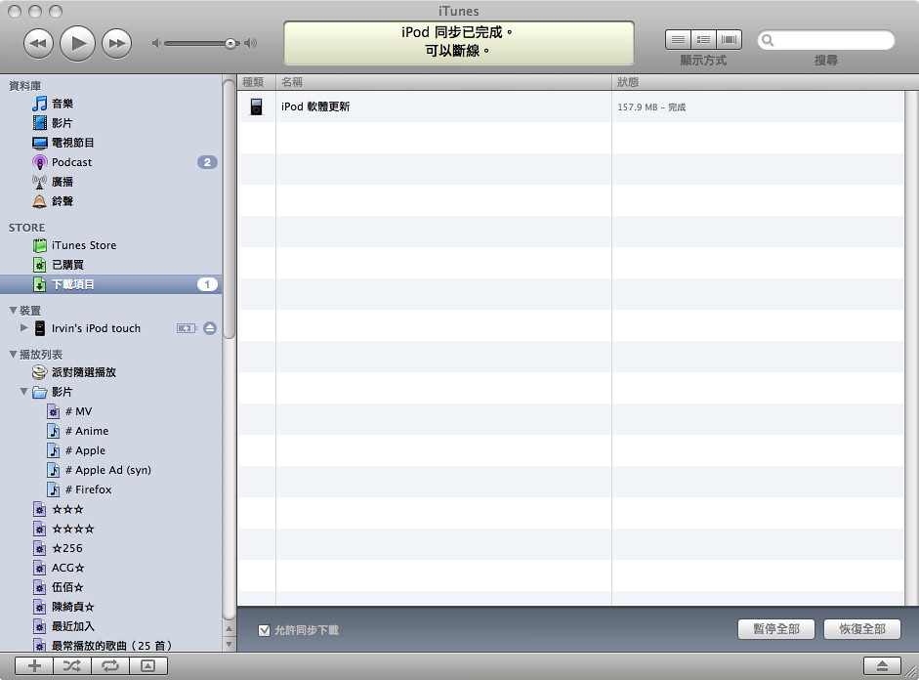
Task: Switch to list view mode
Action: point(678,40)
